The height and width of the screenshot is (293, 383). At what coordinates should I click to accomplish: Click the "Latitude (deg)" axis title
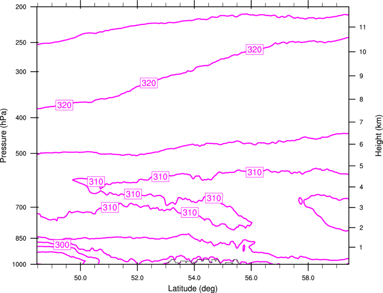tap(192, 288)
